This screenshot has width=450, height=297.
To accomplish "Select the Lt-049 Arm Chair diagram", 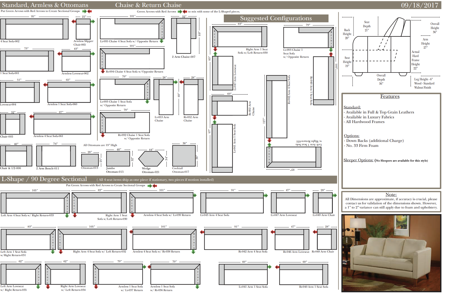I will 323,203.
